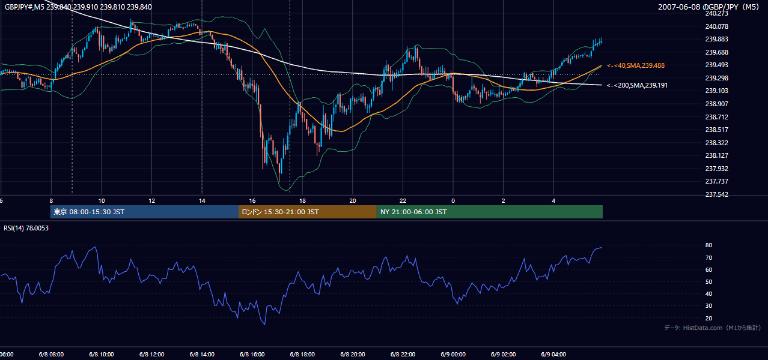Click the 238.127 price axis value
The width and height of the screenshot is (768, 360).
click(x=716, y=155)
